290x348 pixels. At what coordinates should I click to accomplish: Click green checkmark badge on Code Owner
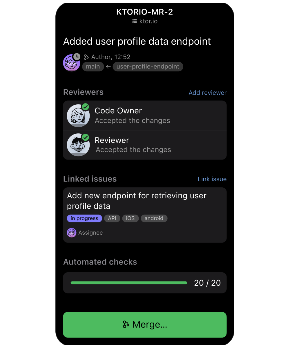pos(85,107)
